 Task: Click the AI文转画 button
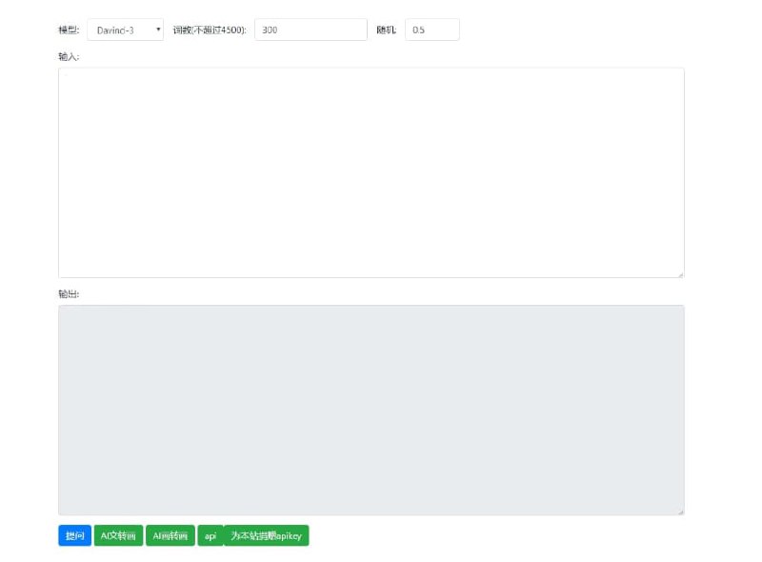pos(118,535)
